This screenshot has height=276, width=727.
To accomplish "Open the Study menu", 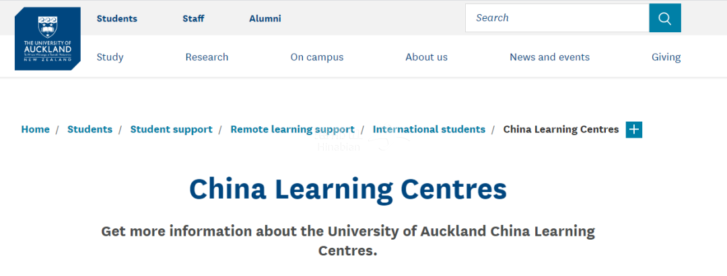I will tap(110, 57).
